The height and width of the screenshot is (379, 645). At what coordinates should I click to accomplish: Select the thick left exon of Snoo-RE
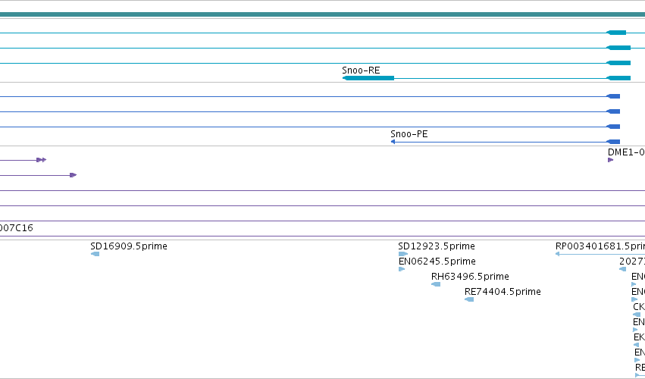(x=368, y=78)
